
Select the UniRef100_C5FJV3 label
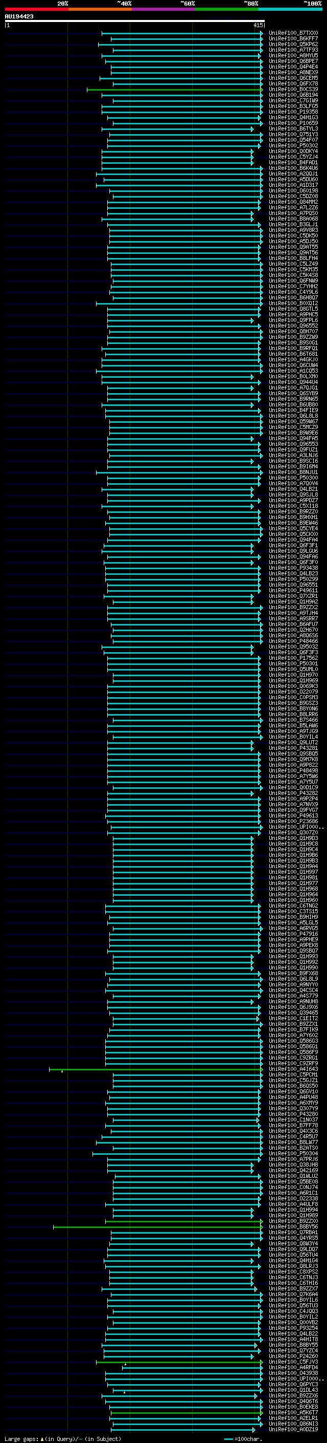(x=293, y=1362)
